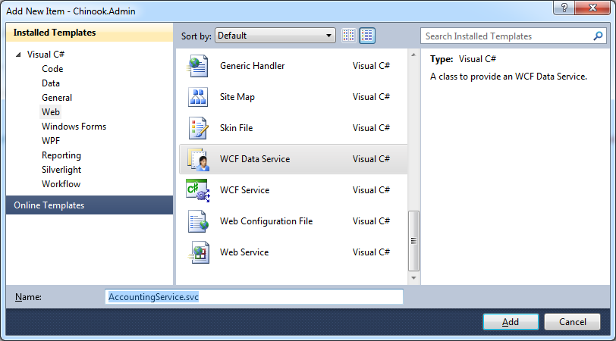
Task: Select the Web category
Action: [51, 112]
